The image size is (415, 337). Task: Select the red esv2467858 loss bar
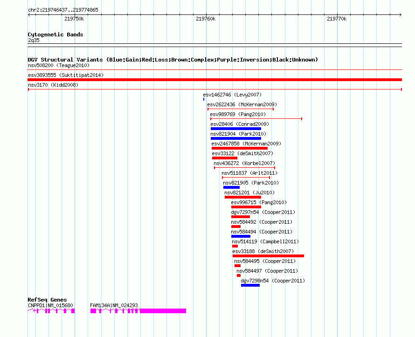click(240, 148)
